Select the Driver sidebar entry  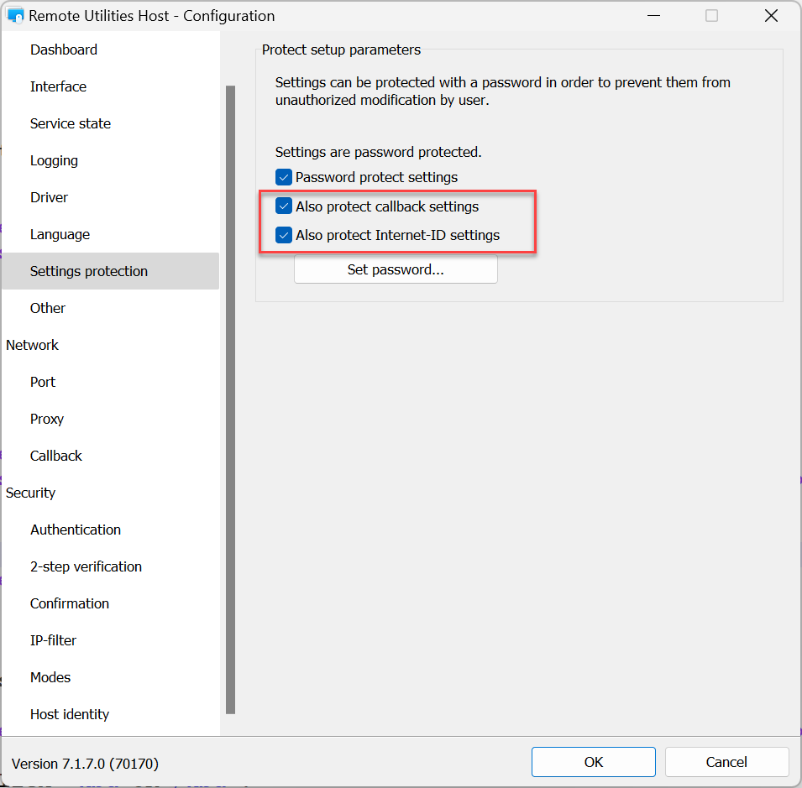49,197
